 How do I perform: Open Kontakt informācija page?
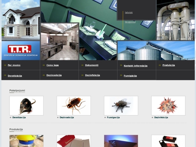135,66
